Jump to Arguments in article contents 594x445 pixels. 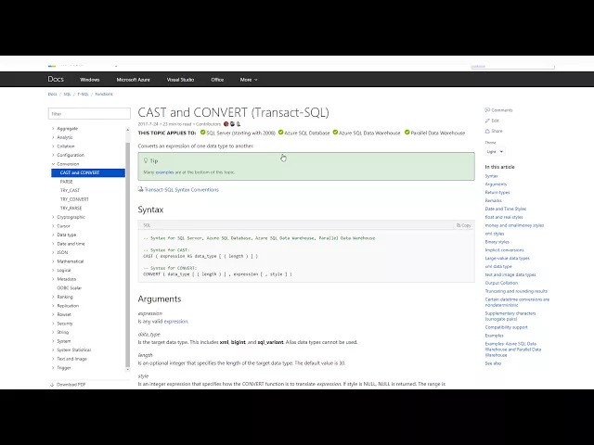[496, 184]
